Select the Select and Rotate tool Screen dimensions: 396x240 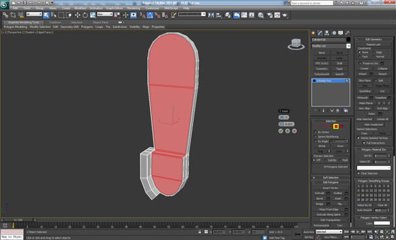click(85, 15)
